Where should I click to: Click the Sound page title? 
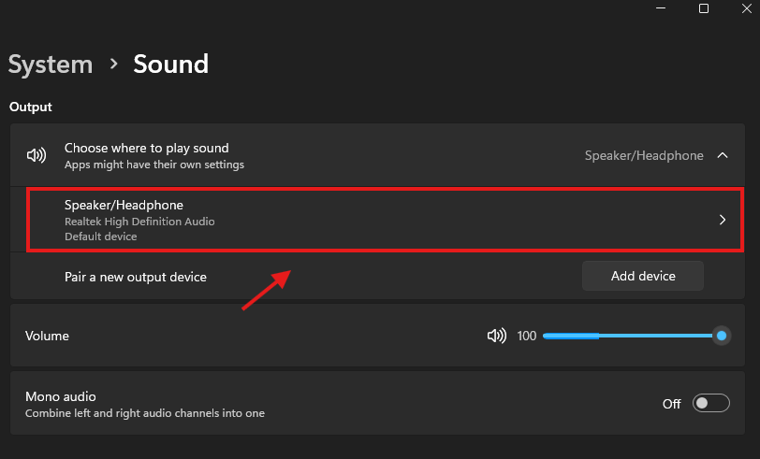[171, 64]
